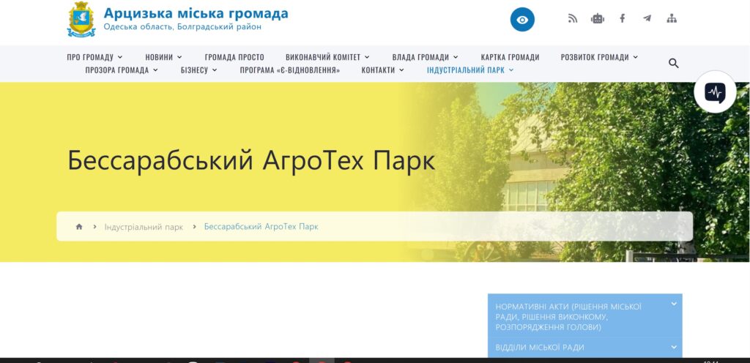Open the chatbot robot icon
This screenshot has height=363, width=750.
598,19
